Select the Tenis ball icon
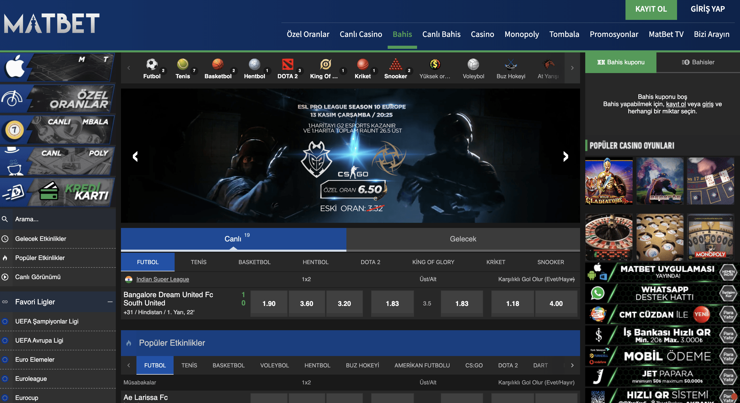 (182, 64)
